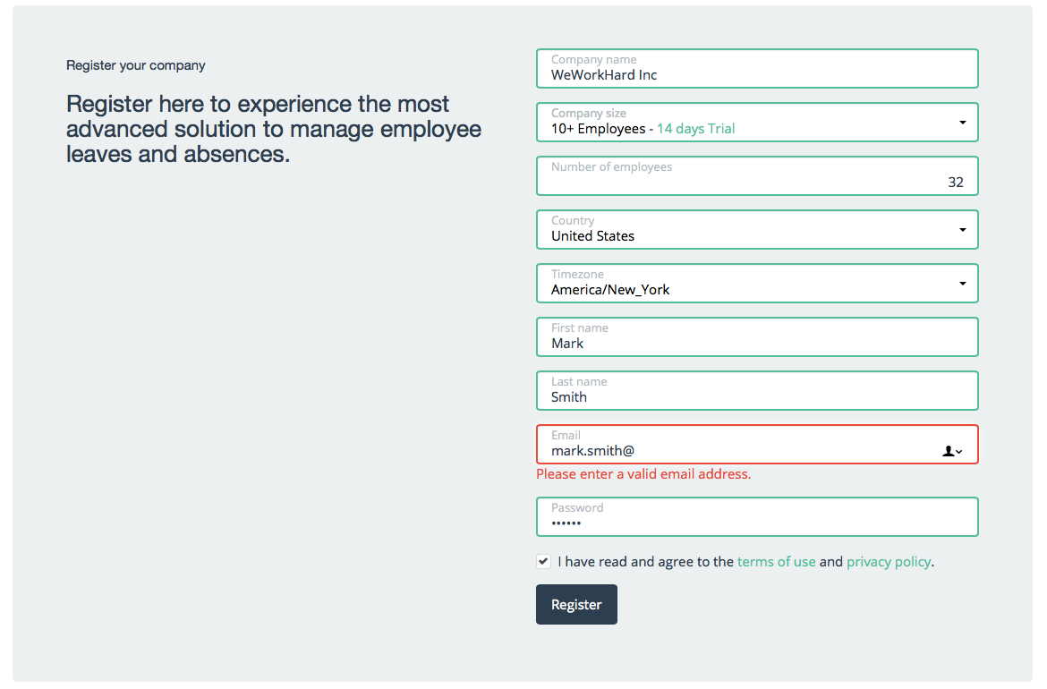Click the 14 days Trial label

(695, 128)
